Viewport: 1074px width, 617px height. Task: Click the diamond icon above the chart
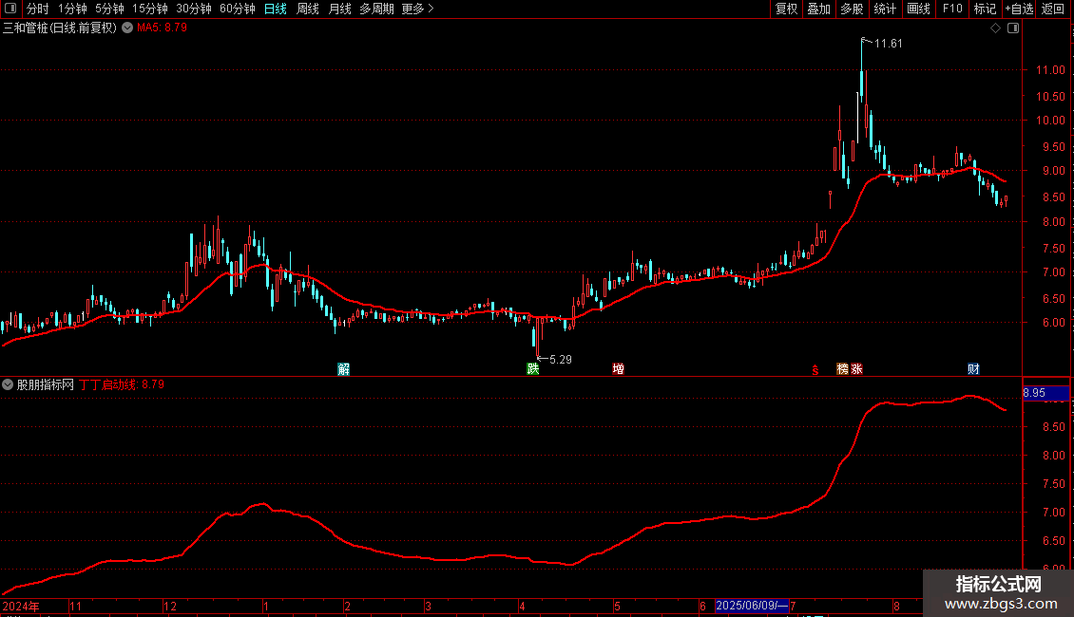coord(996,28)
